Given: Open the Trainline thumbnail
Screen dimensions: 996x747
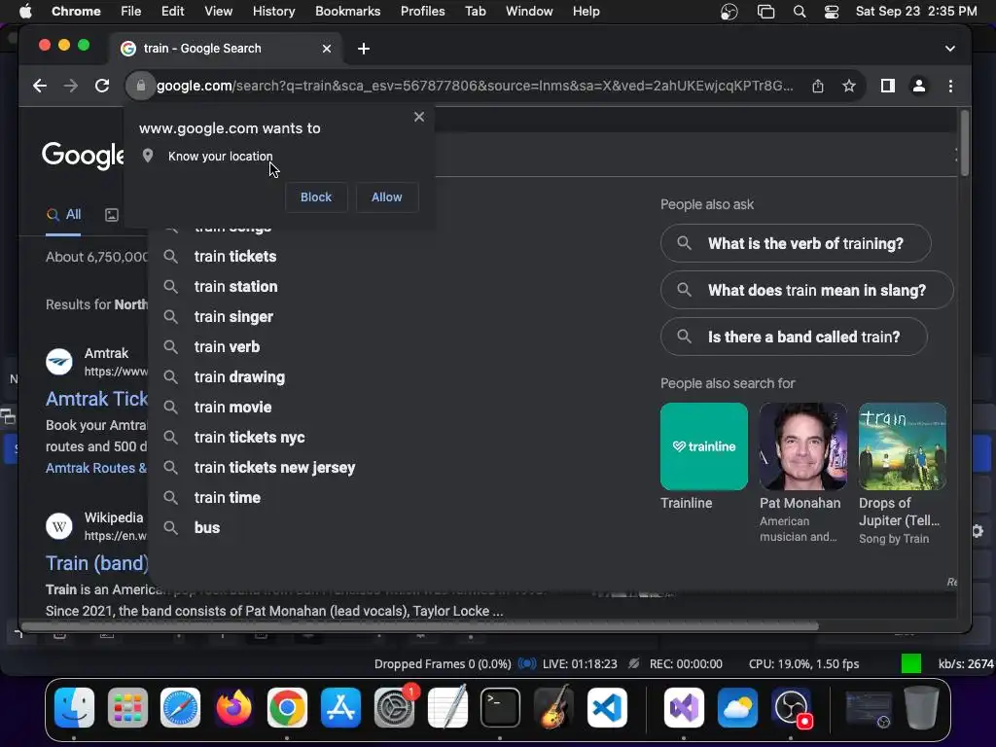Looking at the screenshot, I should coord(704,446).
